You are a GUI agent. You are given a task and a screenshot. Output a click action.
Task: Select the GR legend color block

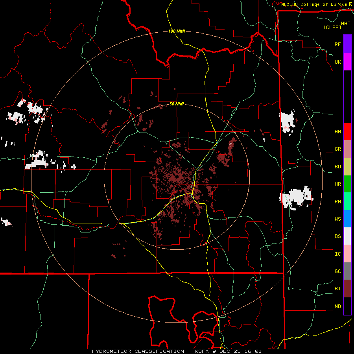click(347, 149)
